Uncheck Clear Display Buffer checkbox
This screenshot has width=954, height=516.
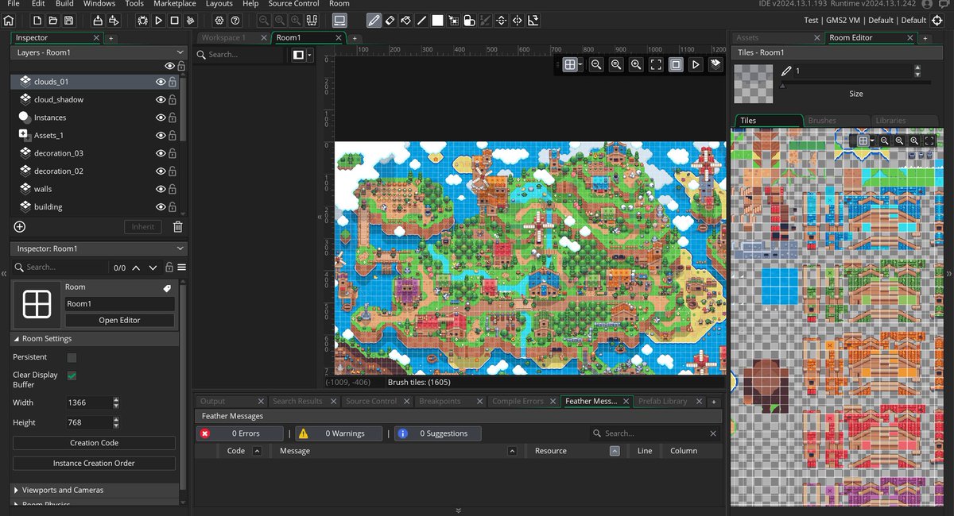(72, 375)
